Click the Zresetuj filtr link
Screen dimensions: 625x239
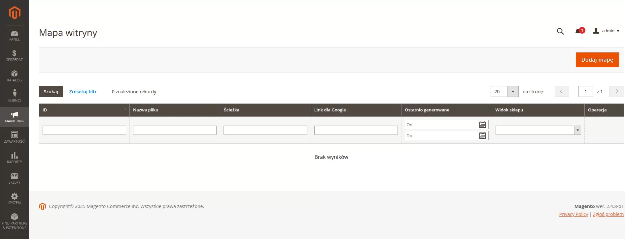(x=83, y=92)
